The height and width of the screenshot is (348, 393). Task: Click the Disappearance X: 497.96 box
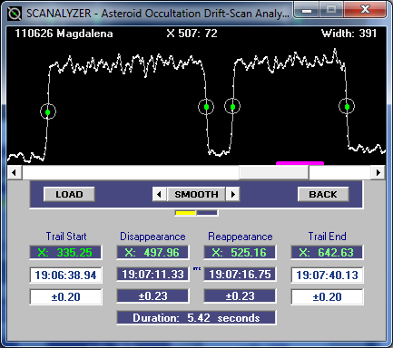[x=152, y=252]
